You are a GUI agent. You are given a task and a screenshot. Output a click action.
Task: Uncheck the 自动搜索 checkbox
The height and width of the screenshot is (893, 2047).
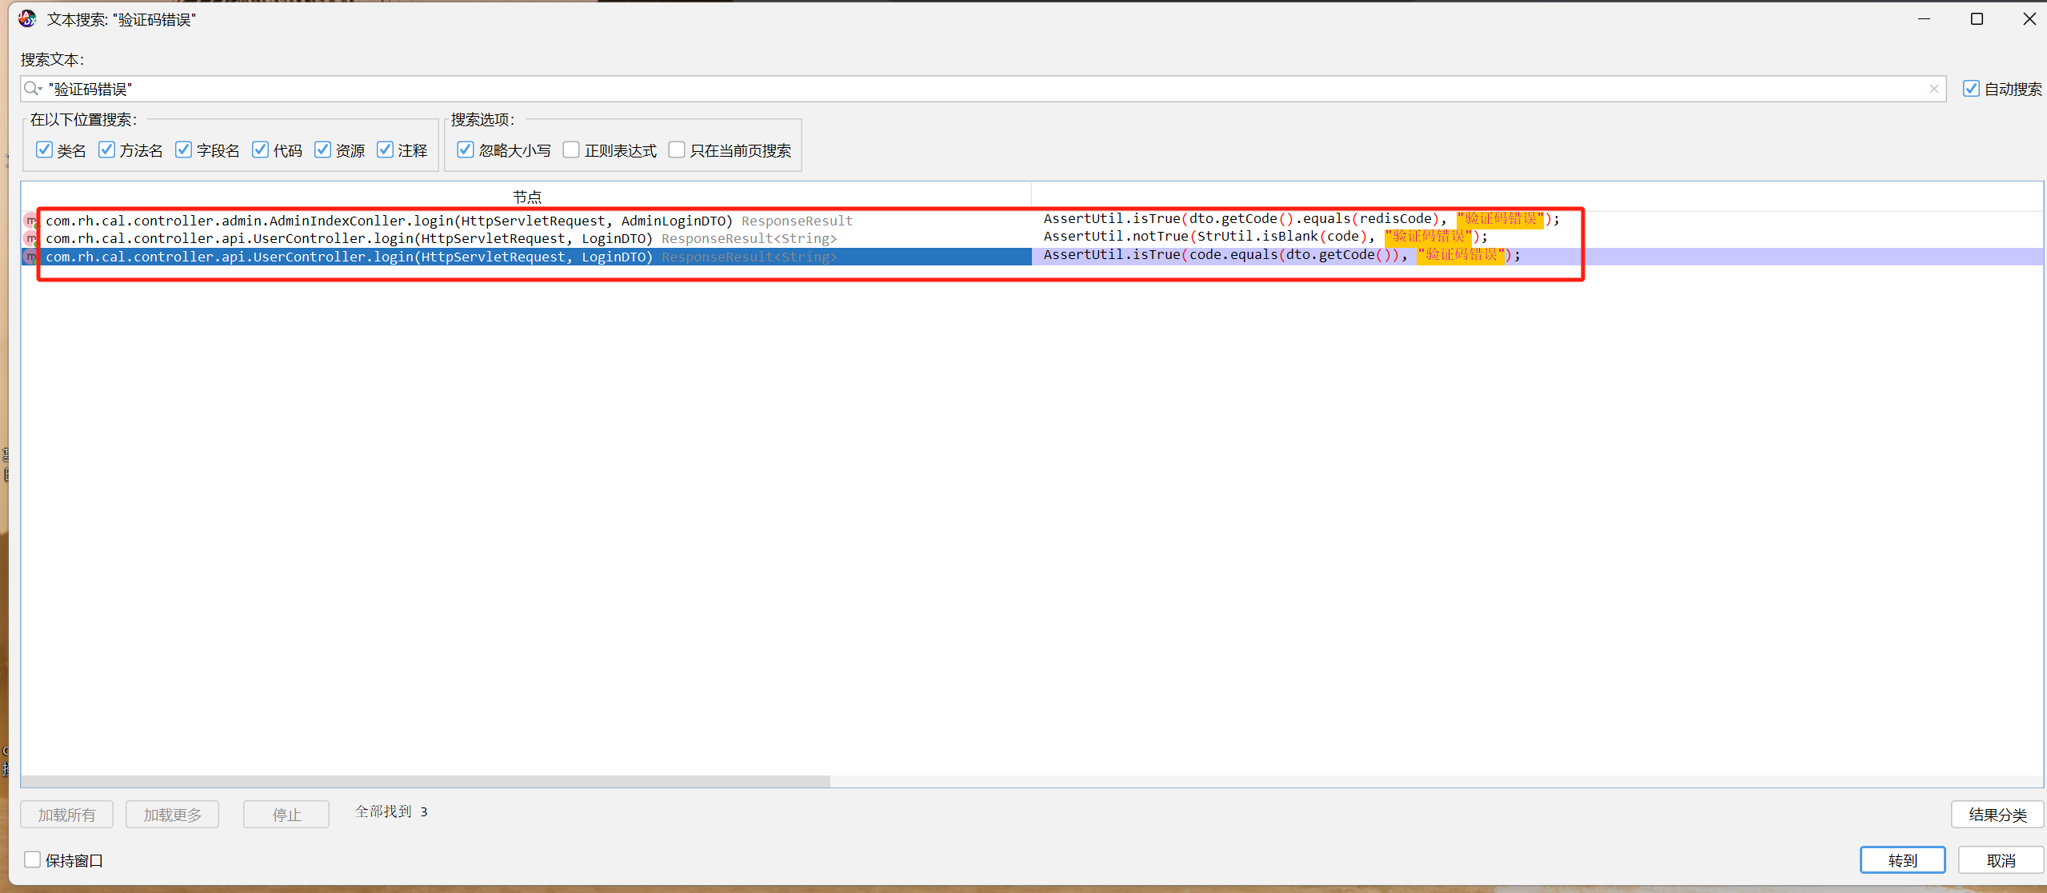pyautogui.click(x=1971, y=89)
